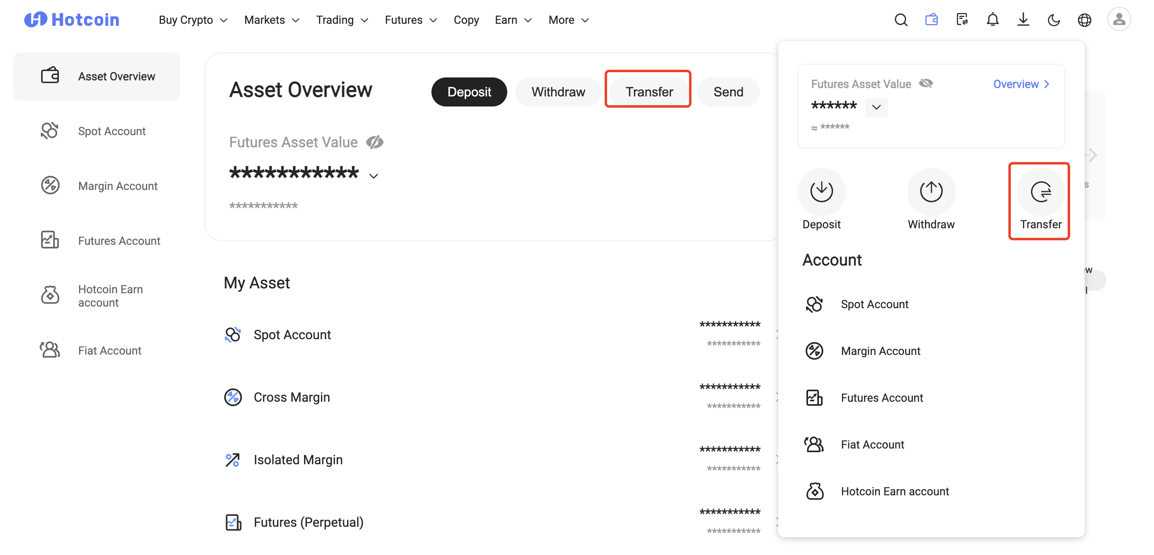Screen dimensions: 1154x555
Task: Toggle dark mode moon icon
Action: (x=1054, y=20)
